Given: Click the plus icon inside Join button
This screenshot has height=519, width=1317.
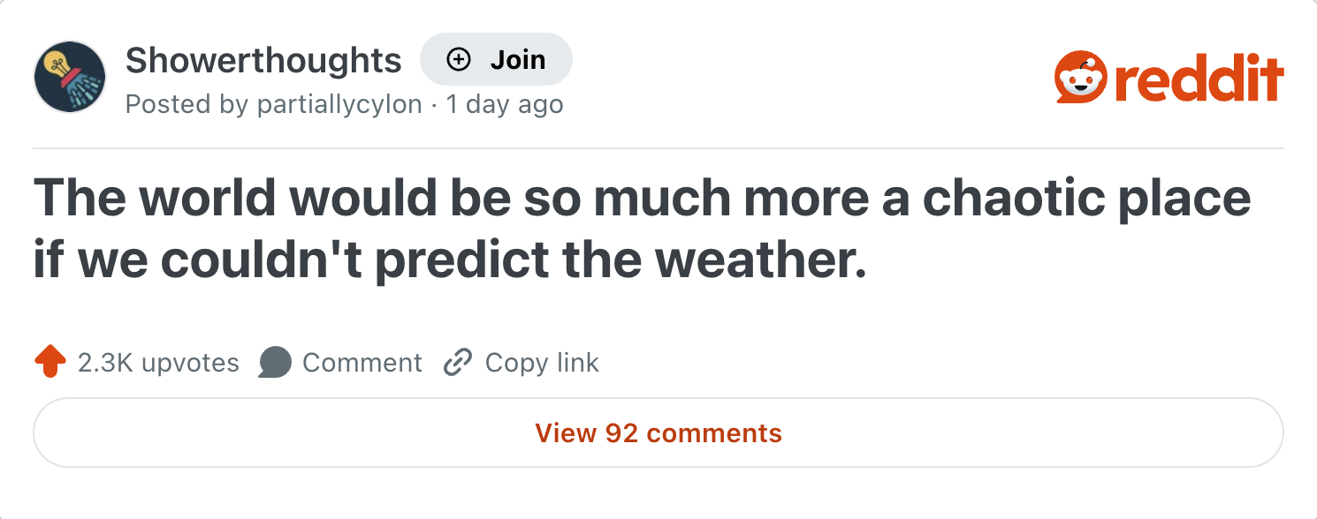Looking at the screenshot, I should [x=458, y=60].
